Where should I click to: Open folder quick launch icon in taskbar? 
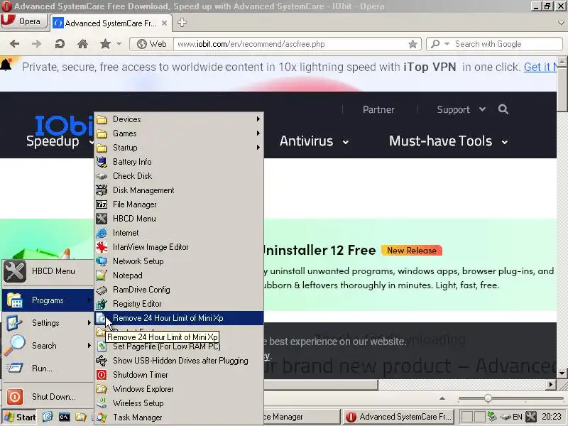click(x=81, y=417)
